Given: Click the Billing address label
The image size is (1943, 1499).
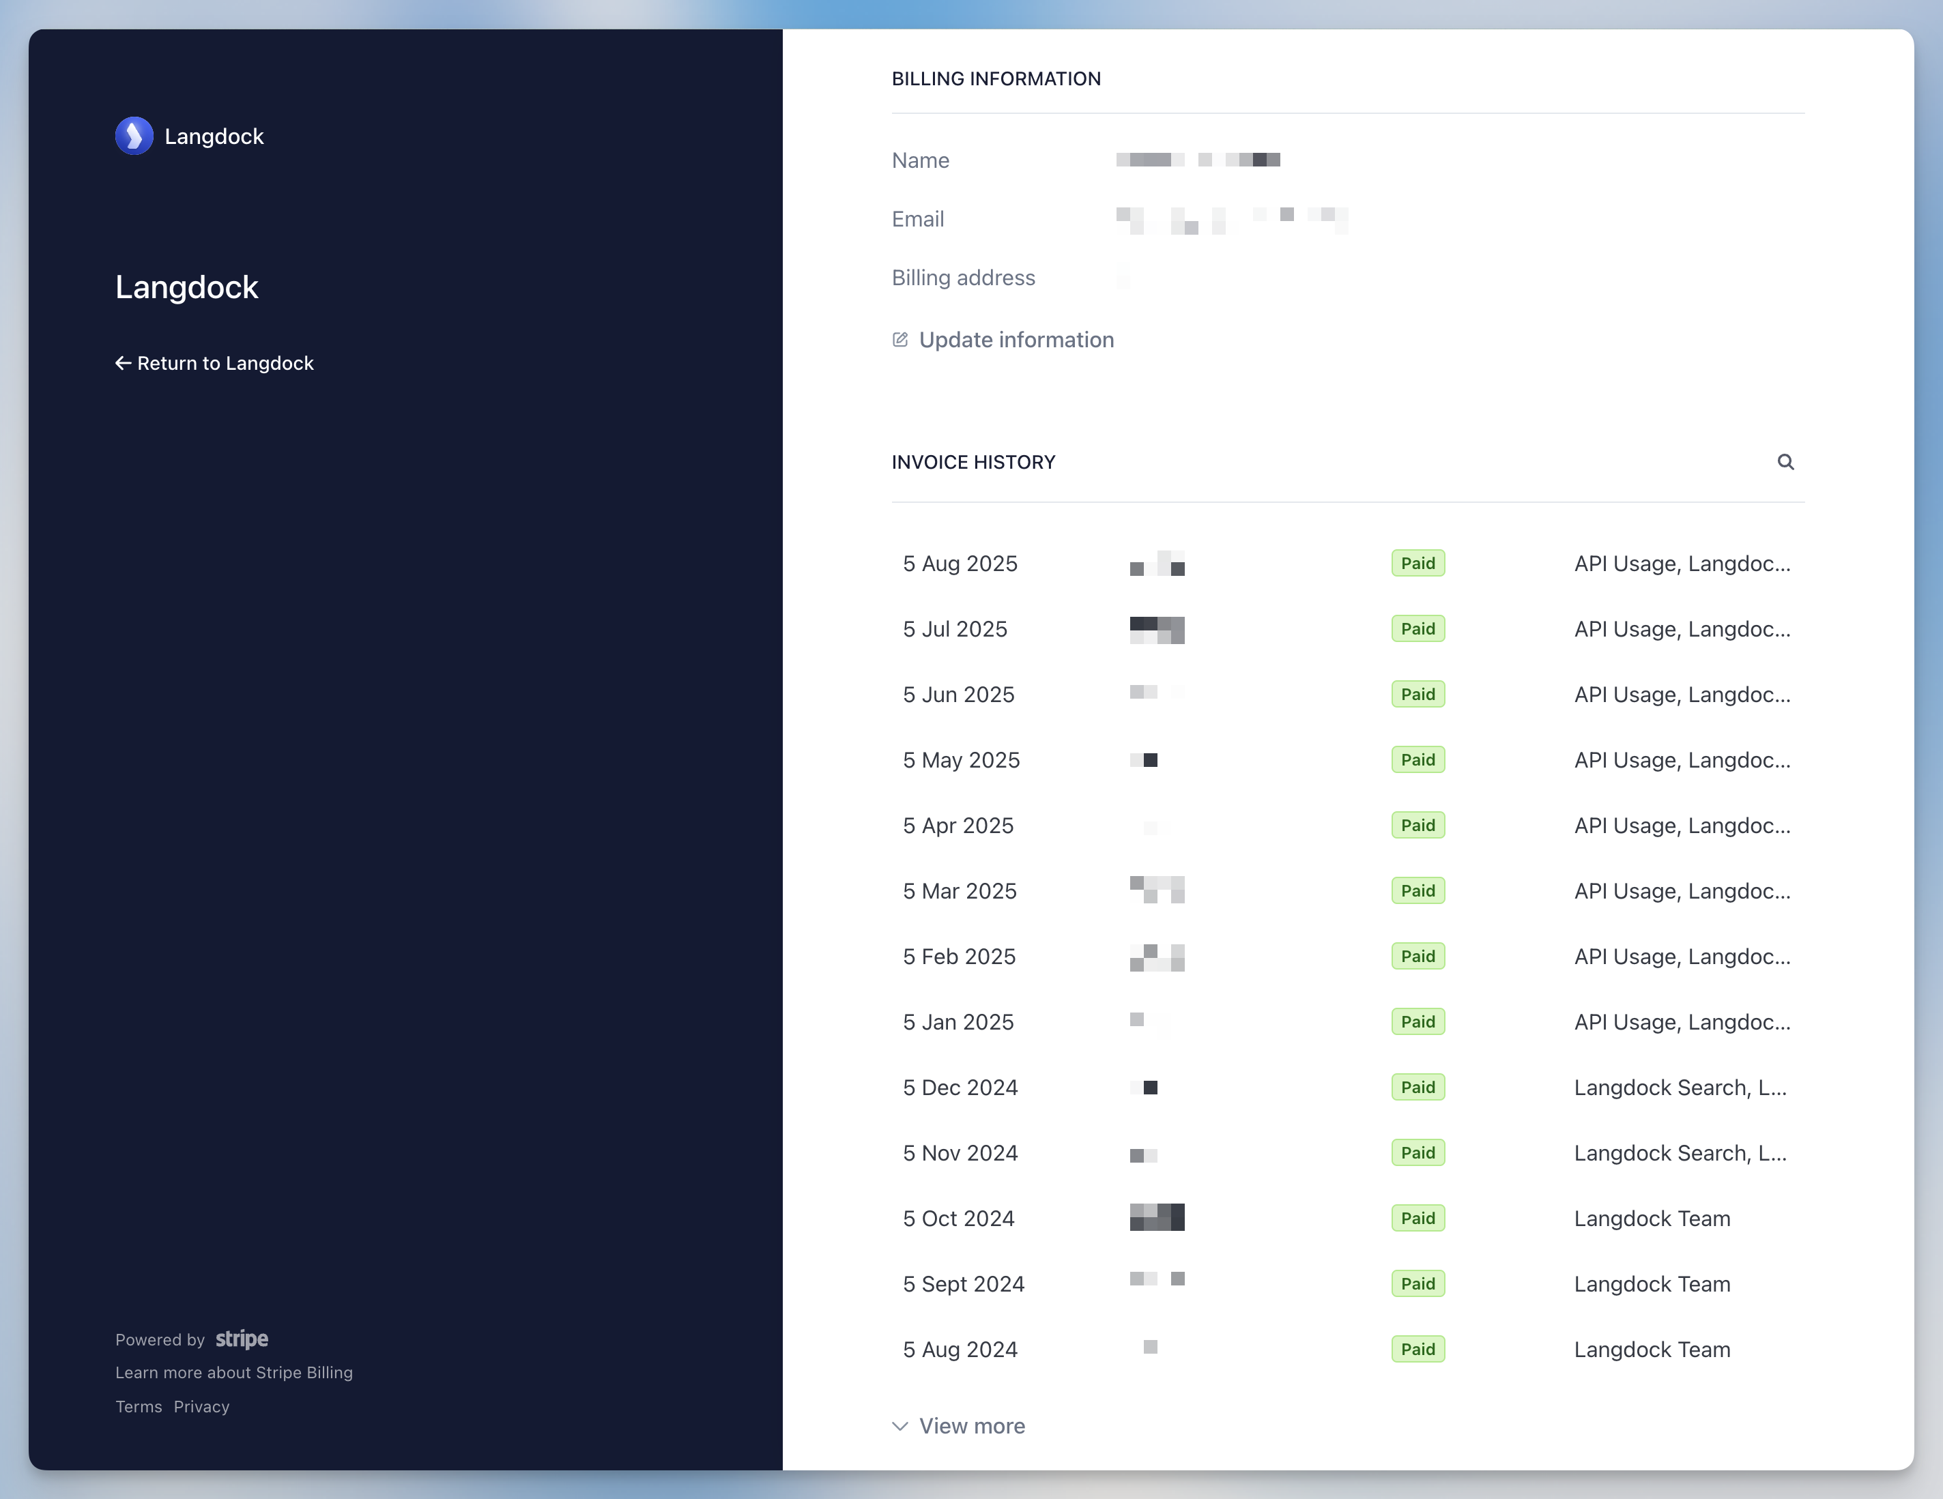Looking at the screenshot, I should [964, 278].
